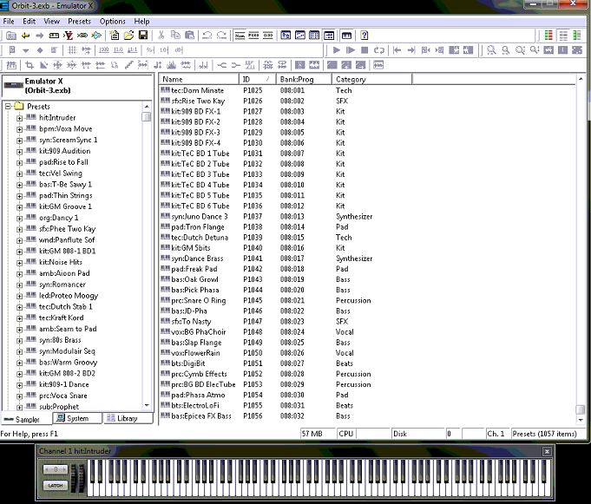Click the crop tool icon in the bottom toolbar
This screenshot has width=591, height=504.
[x=29, y=65]
